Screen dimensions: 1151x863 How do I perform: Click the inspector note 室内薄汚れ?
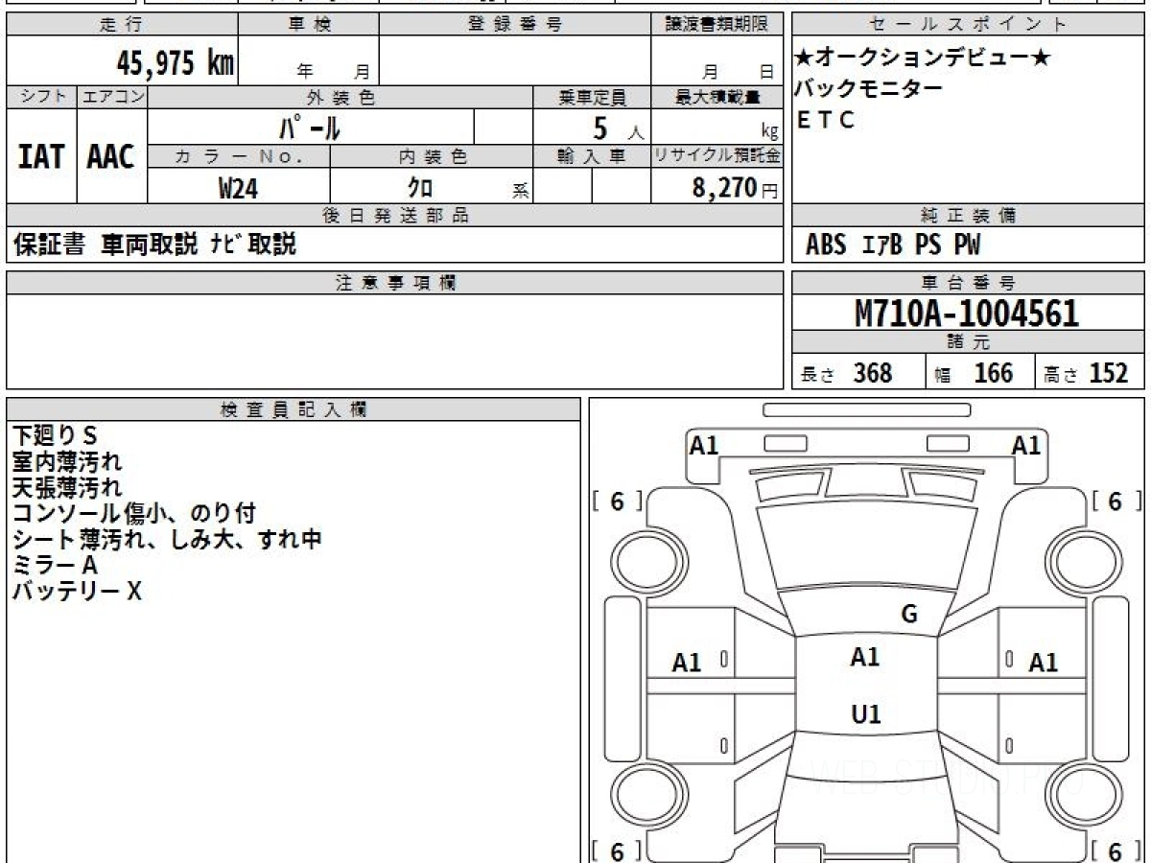click(x=67, y=462)
